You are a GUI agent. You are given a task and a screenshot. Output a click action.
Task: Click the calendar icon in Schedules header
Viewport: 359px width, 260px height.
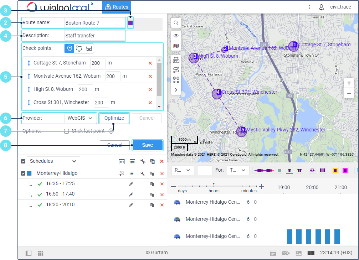(x=122, y=161)
